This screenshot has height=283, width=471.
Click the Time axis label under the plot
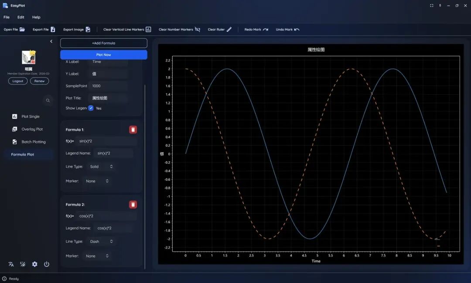tap(316, 261)
